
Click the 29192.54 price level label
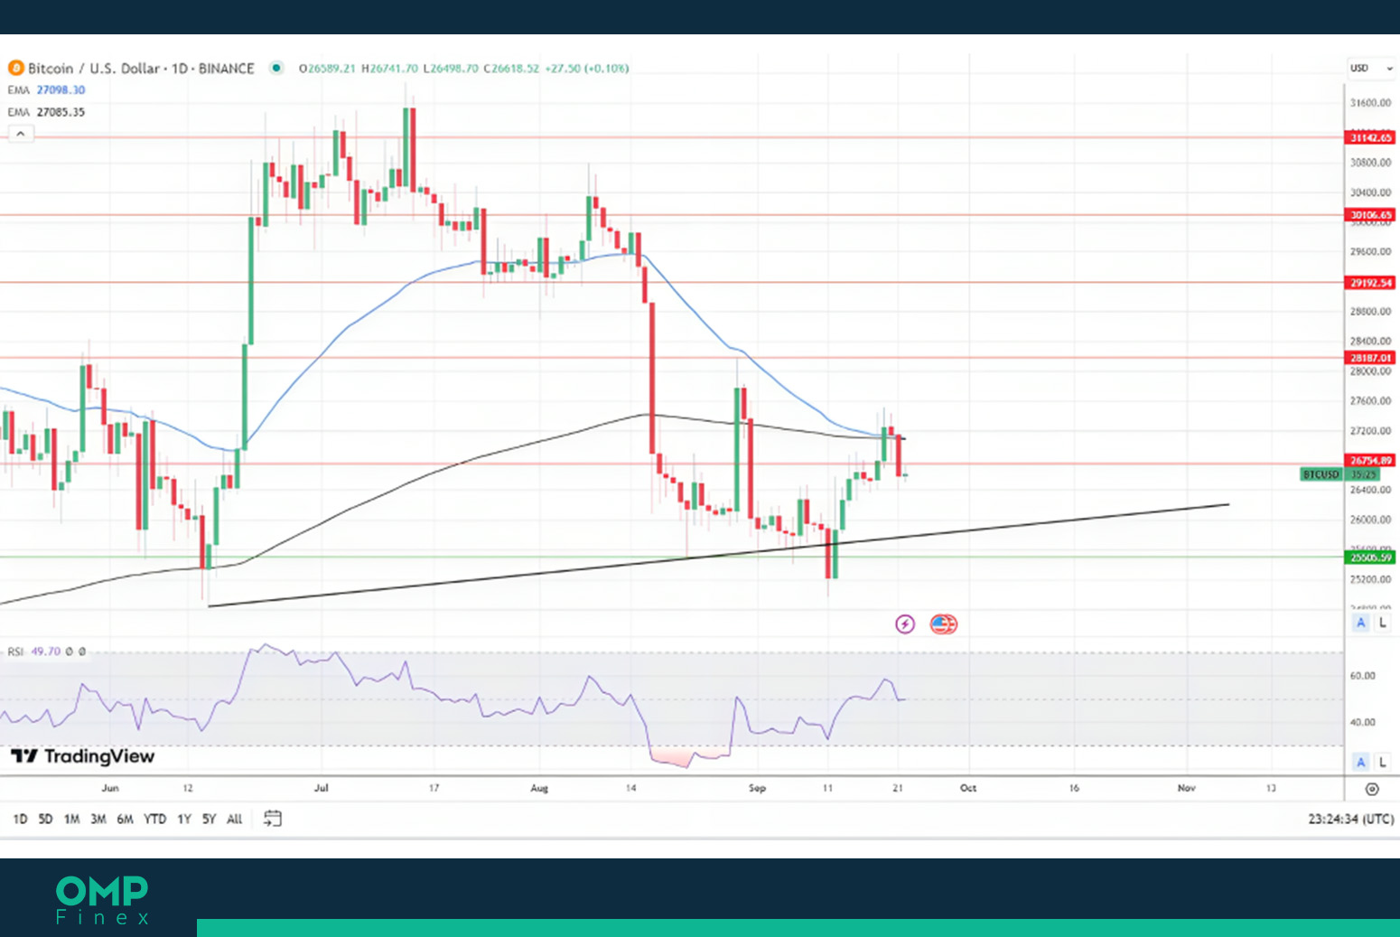tap(1371, 283)
